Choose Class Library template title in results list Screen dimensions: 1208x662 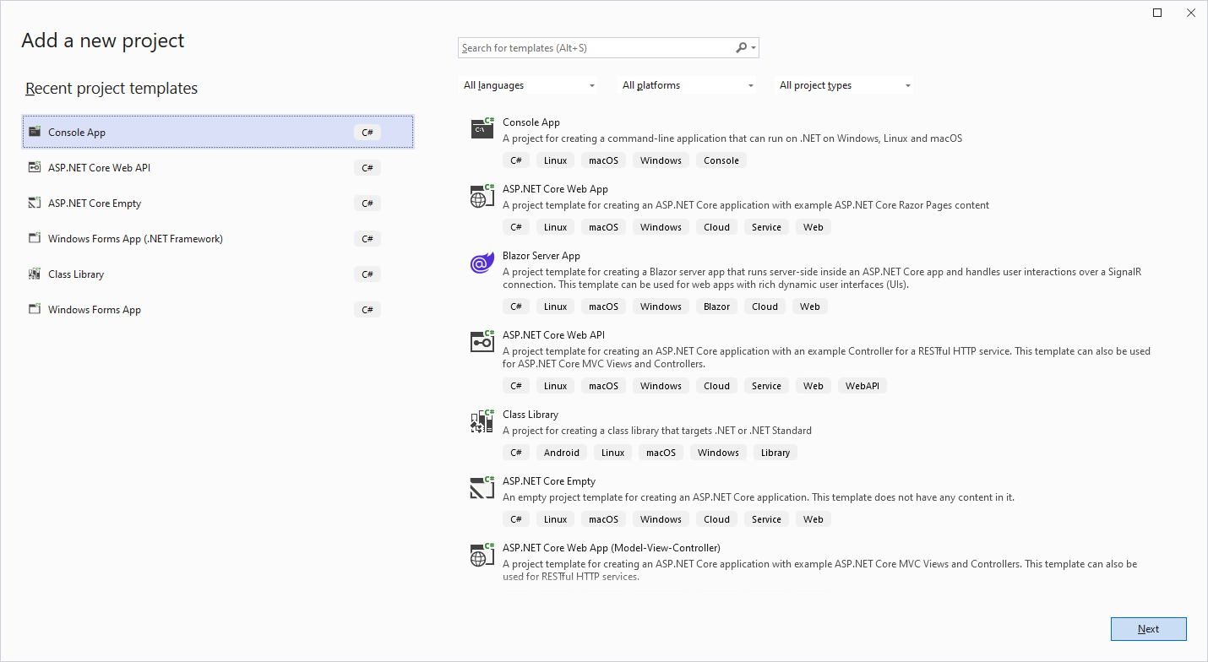pyautogui.click(x=531, y=415)
